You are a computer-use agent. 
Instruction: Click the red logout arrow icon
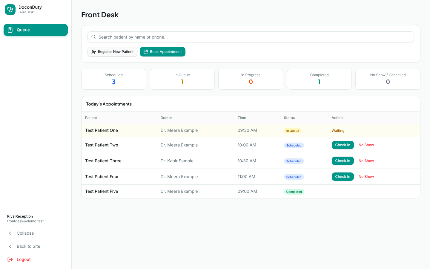tap(10, 259)
